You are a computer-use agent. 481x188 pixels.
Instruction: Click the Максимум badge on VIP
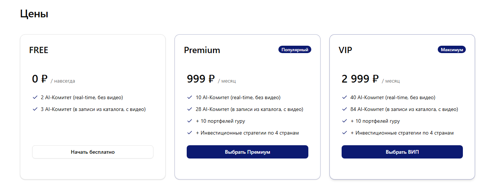coord(451,50)
